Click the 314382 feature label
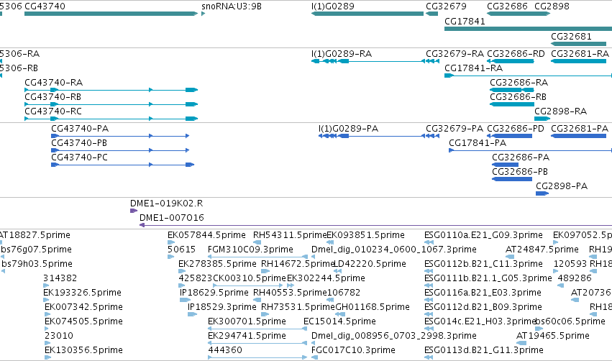The image size is (612, 361). coord(60,278)
